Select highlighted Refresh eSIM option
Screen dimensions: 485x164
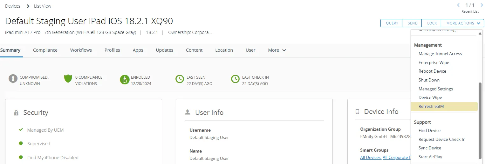point(444,107)
